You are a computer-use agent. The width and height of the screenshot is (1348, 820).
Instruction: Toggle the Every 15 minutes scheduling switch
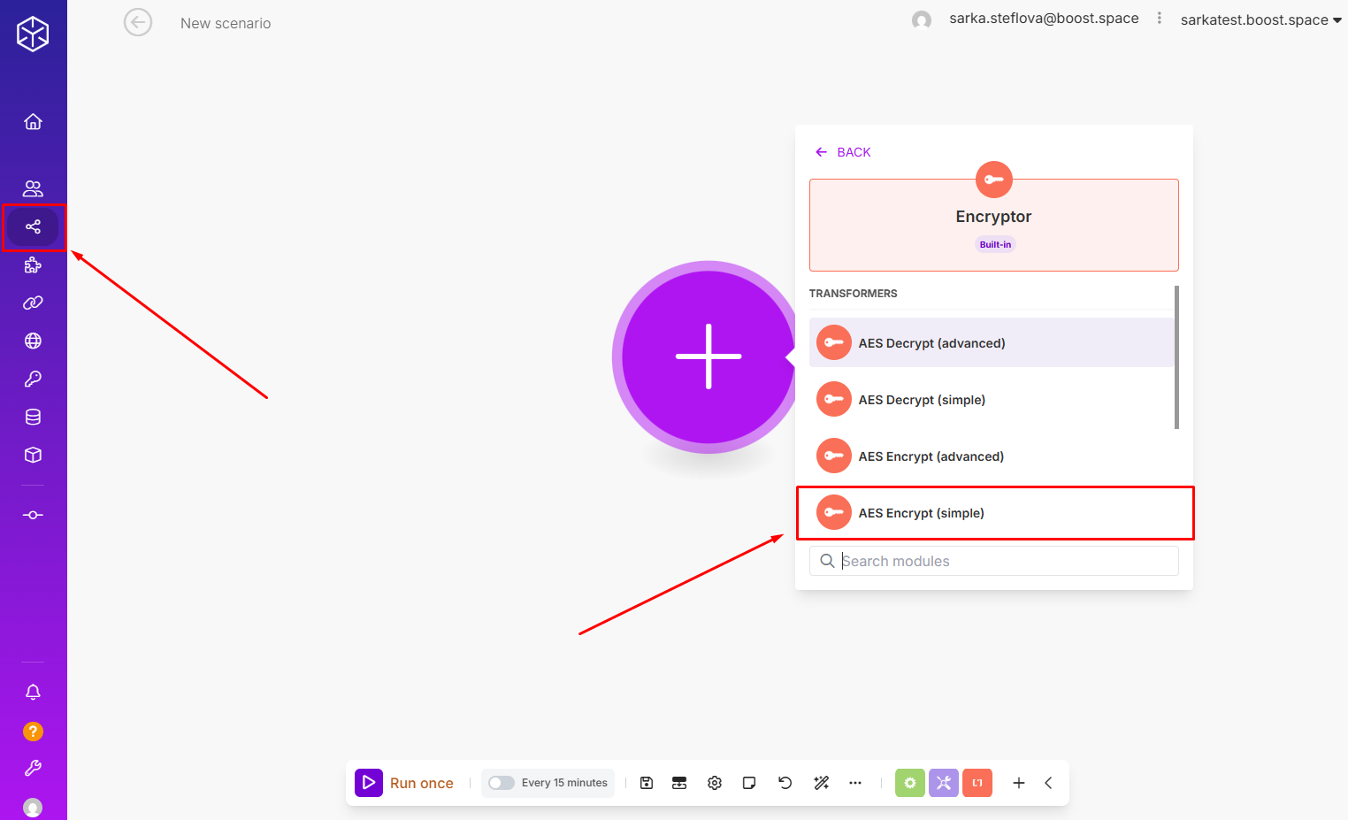pyautogui.click(x=502, y=783)
